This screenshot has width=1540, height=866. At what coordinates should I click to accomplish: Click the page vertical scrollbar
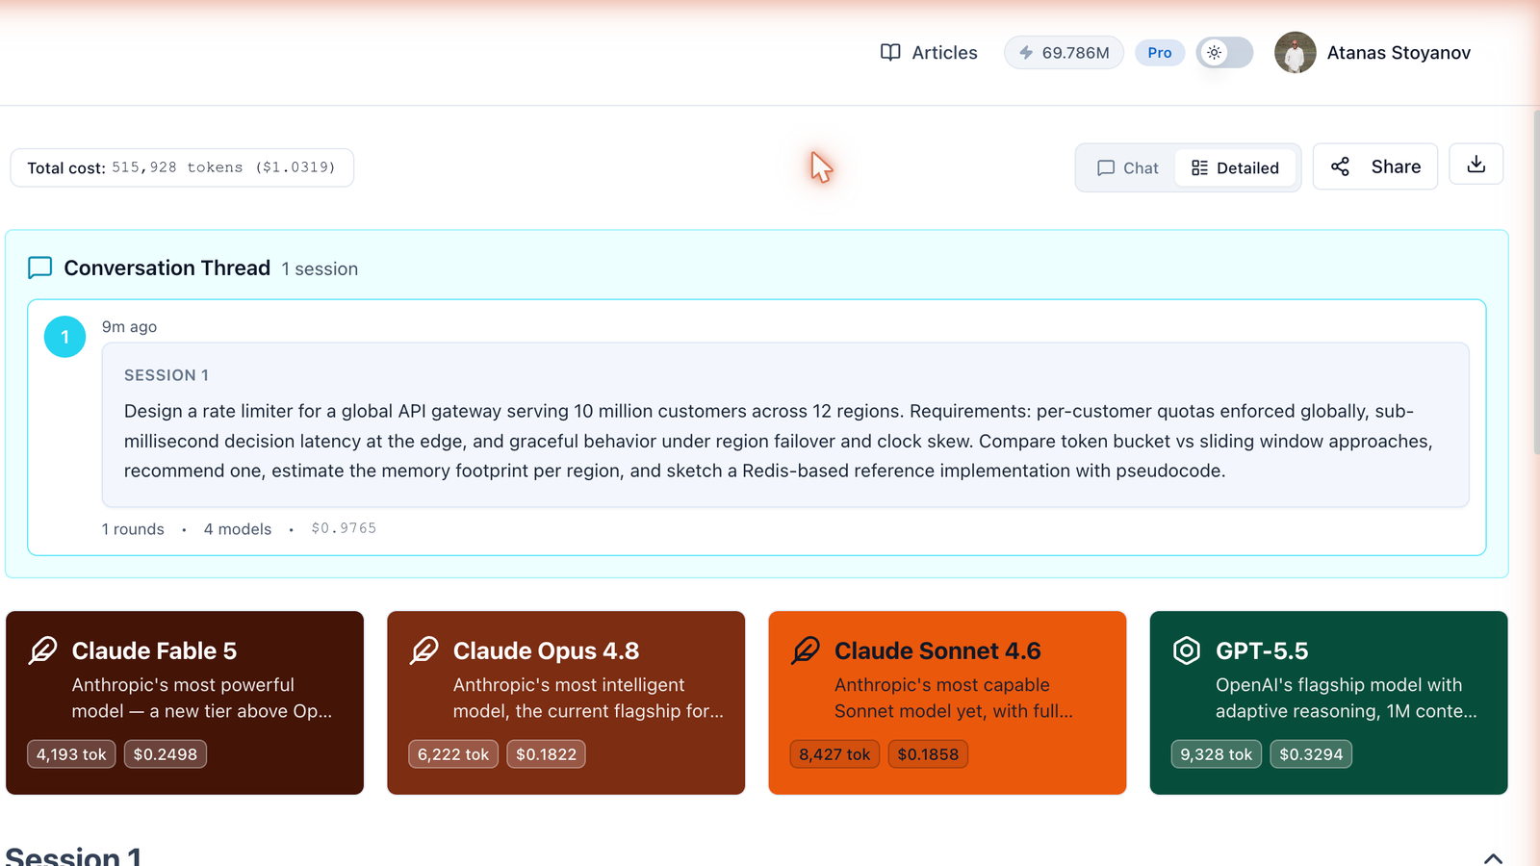click(1536, 282)
